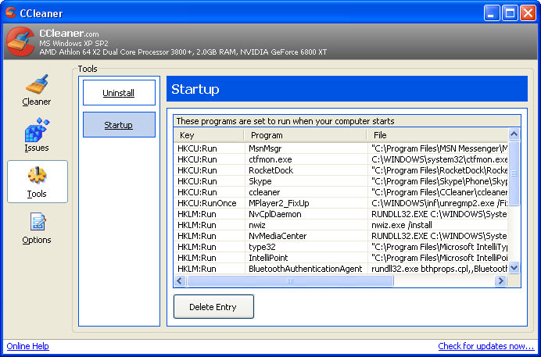
Task: Click the HKCU:RunOnce key cell
Action: coord(210,203)
